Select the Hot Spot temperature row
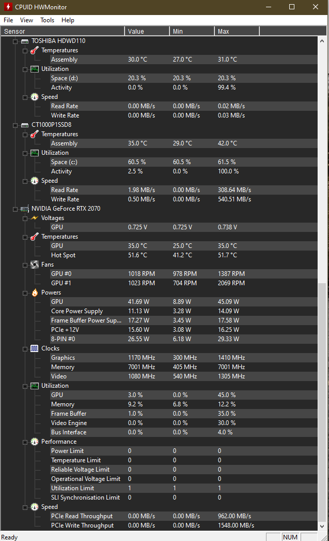Screen dimensions: 329x541 pyautogui.click(x=184, y=255)
